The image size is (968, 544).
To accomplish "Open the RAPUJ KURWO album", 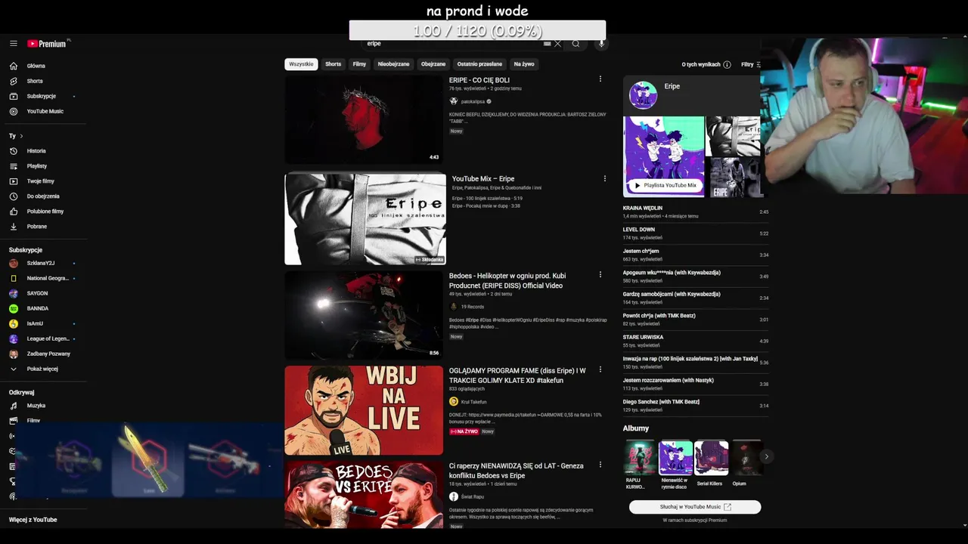I will pos(640,464).
